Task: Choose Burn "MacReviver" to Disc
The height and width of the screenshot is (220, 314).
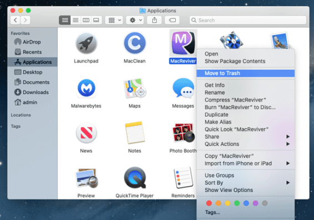Action: tap(246, 107)
